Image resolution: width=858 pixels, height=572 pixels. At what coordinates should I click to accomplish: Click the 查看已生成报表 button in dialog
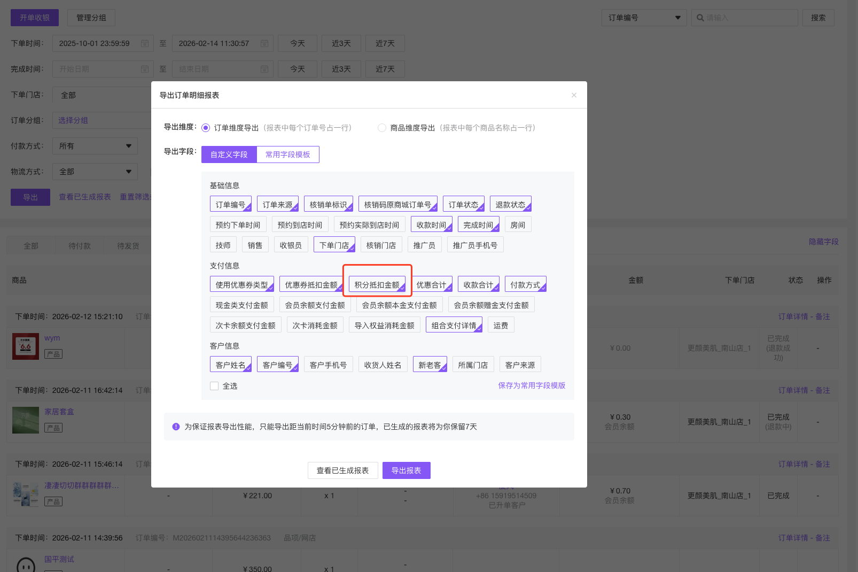(342, 470)
